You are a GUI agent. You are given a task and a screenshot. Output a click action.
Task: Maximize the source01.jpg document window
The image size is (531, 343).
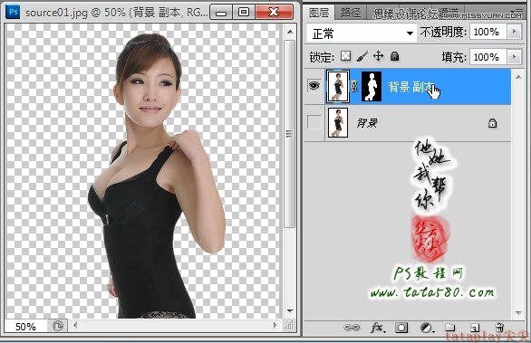point(244,13)
